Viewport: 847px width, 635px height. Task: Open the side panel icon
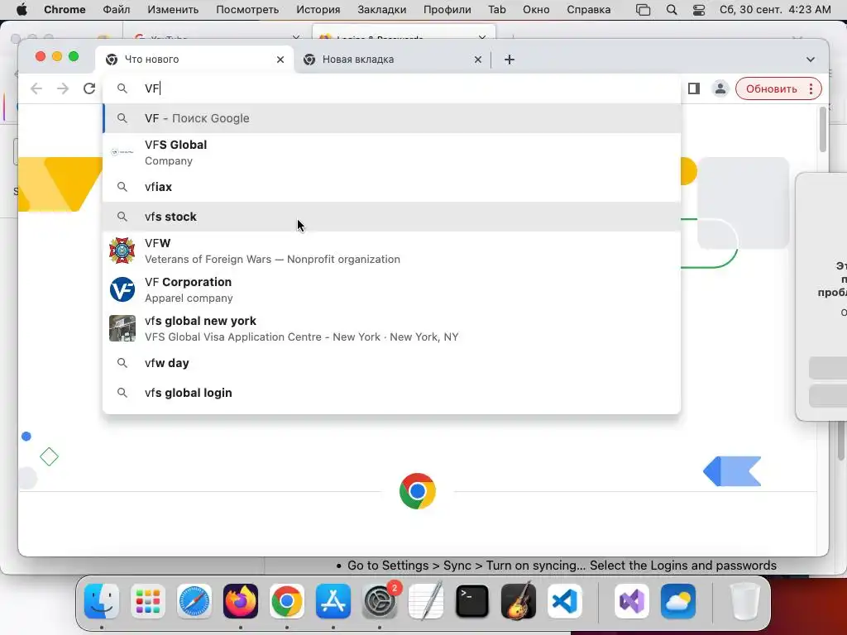point(694,88)
